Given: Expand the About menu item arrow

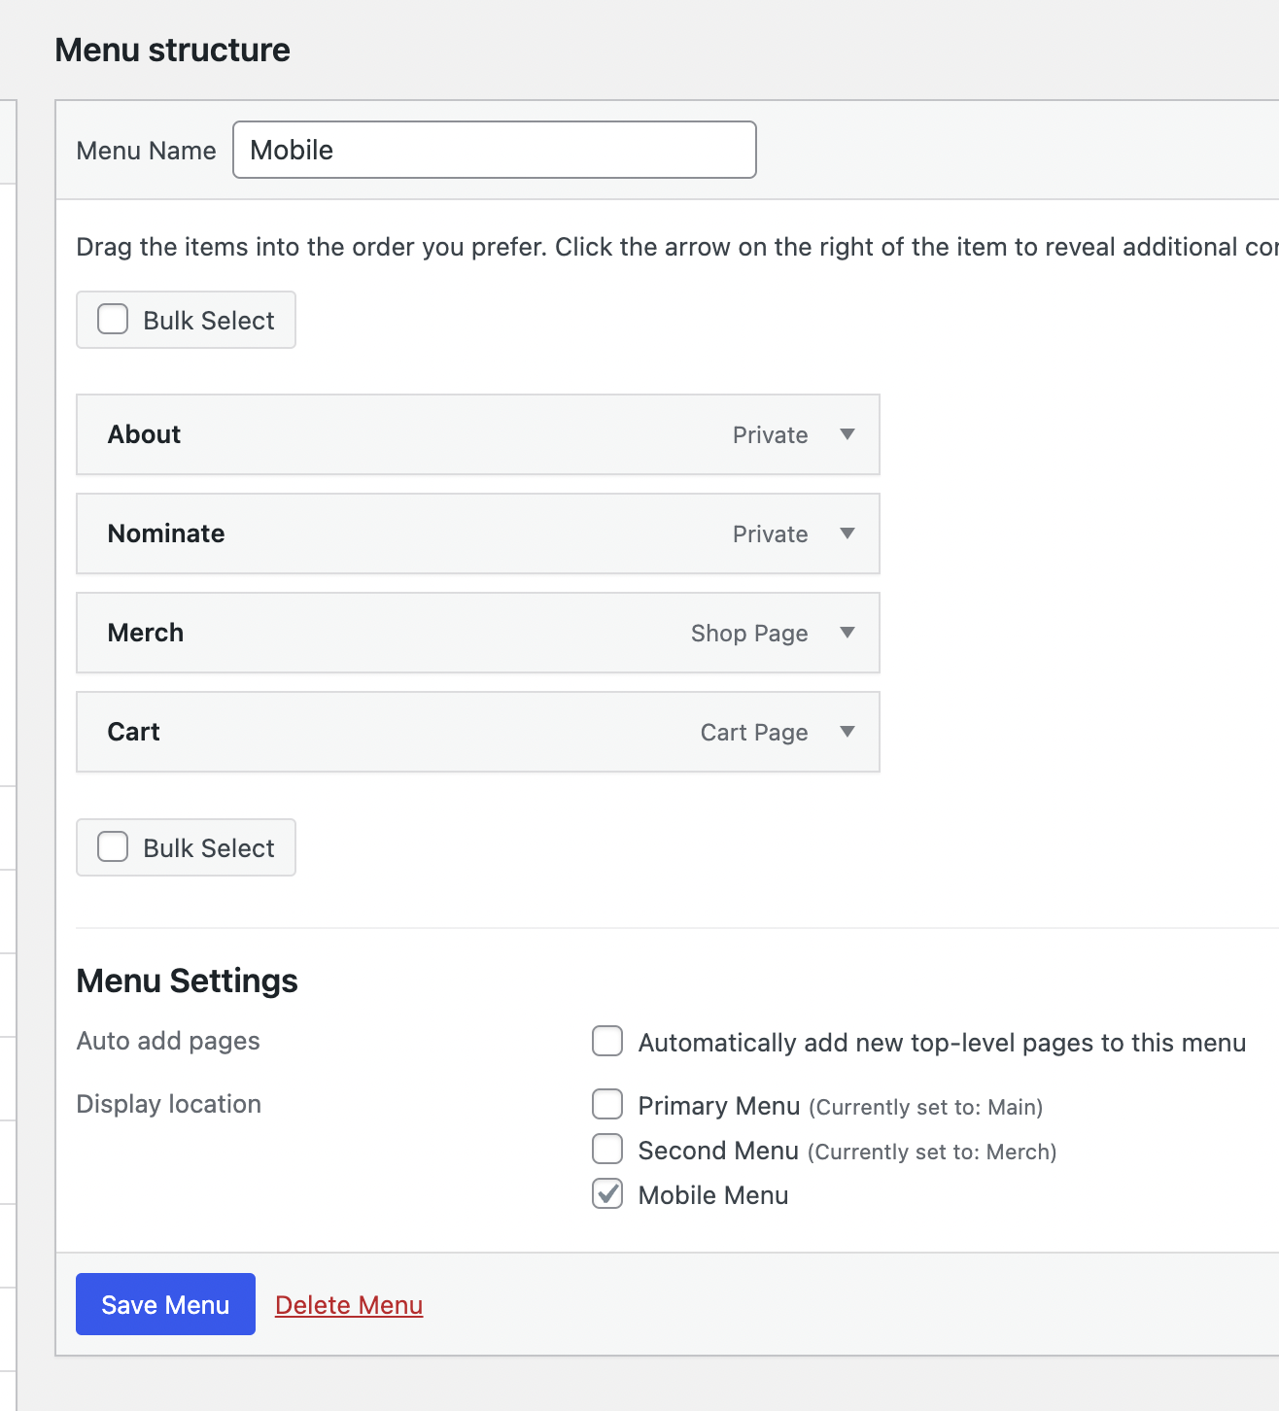Looking at the screenshot, I should [847, 434].
